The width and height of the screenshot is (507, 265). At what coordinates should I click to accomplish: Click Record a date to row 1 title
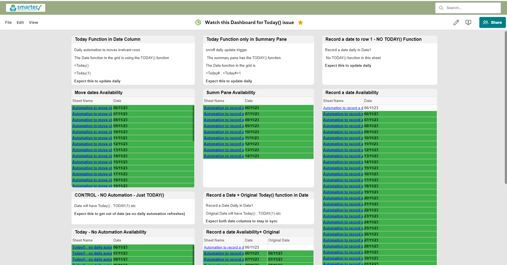pos(373,39)
